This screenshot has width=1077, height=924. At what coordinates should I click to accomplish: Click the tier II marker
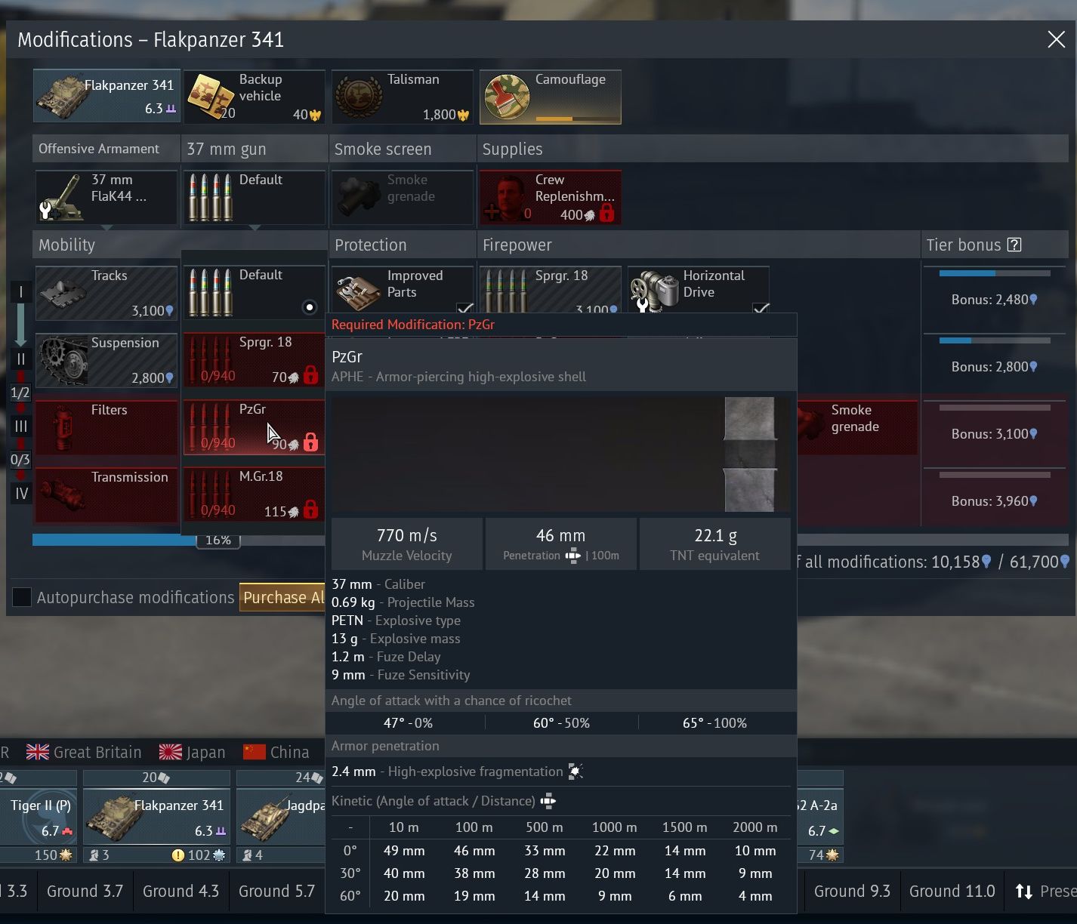click(20, 359)
